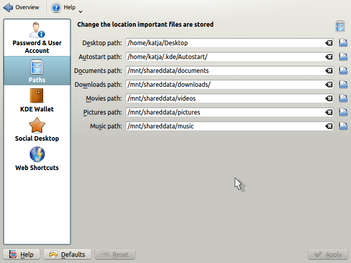Clear the Autostart path text field
The height and width of the screenshot is (263, 351).
click(329, 57)
